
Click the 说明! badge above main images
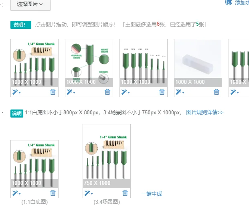[x=21, y=25]
